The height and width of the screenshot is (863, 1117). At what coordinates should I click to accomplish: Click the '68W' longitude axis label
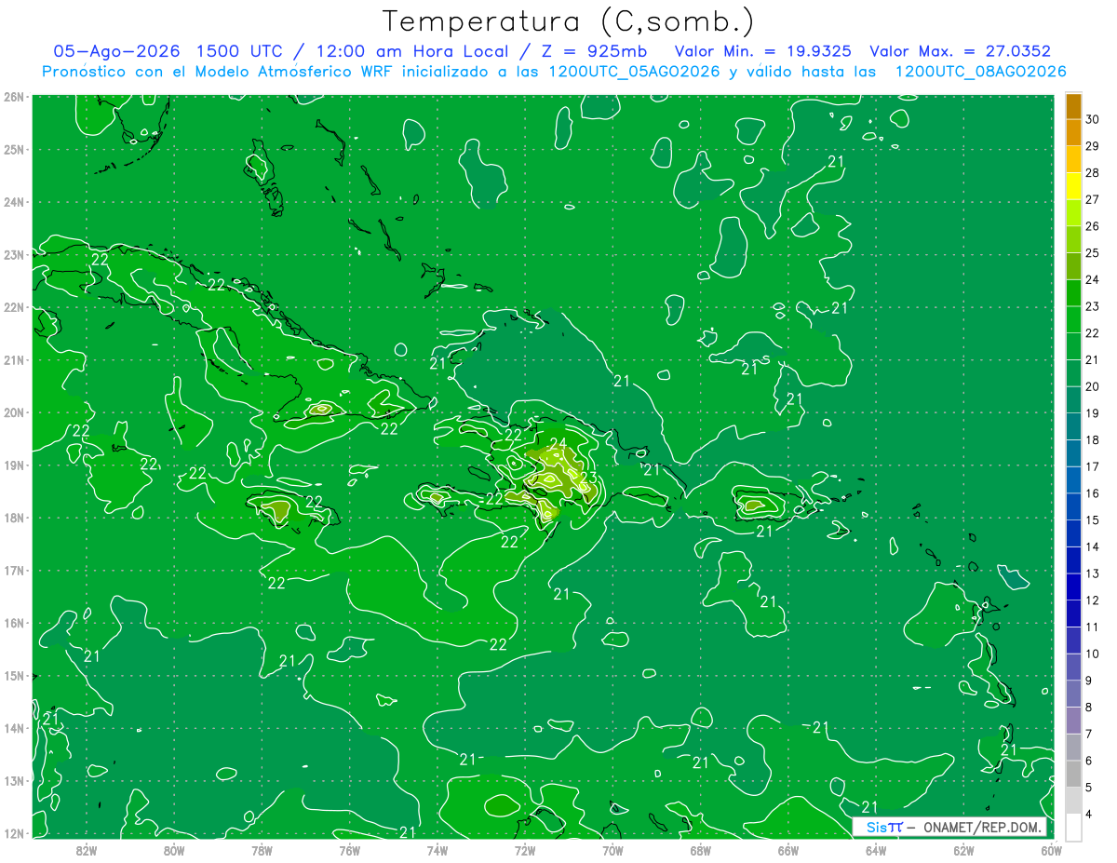tap(700, 849)
